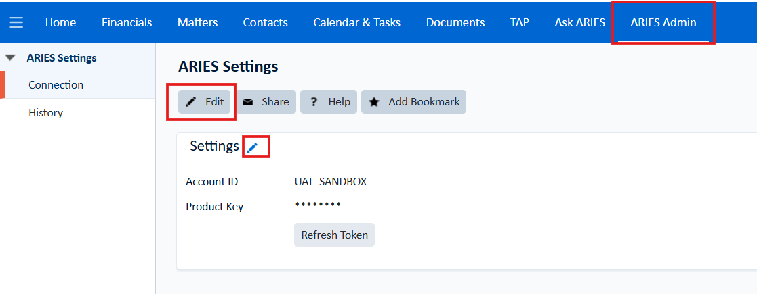This screenshot has height=294, width=757.
Task: Click the Account ID label
Action: 212,182
